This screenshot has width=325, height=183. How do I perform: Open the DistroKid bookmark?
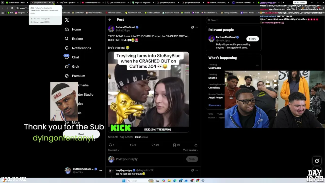(186, 13)
